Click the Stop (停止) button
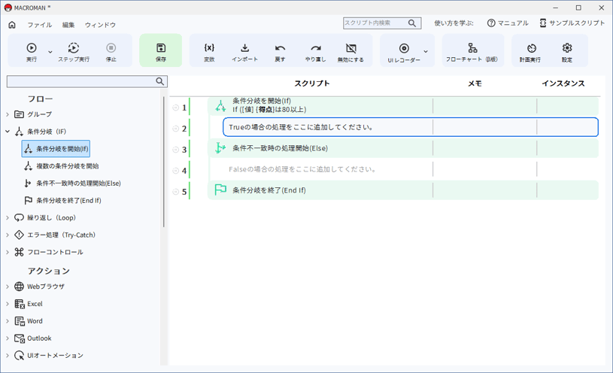 coord(111,52)
